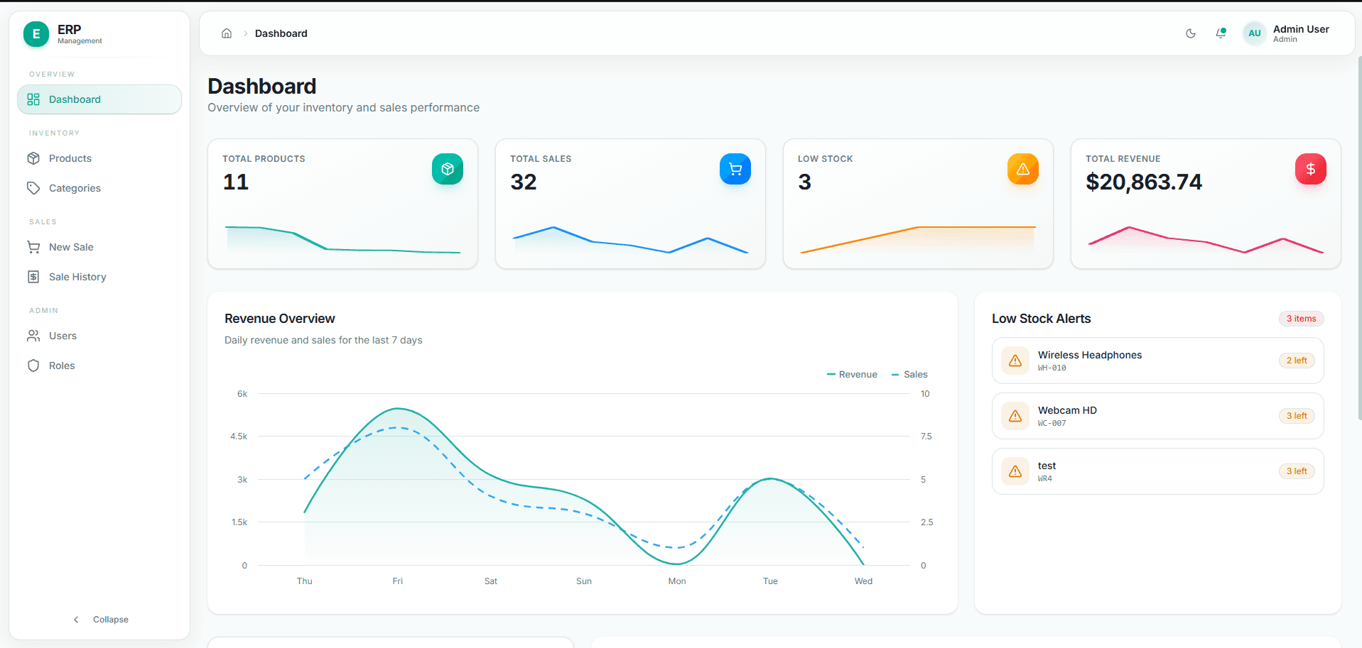Click the blue cart icon on Total Sales card
The image size is (1362, 648).
click(x=735, y=169)
